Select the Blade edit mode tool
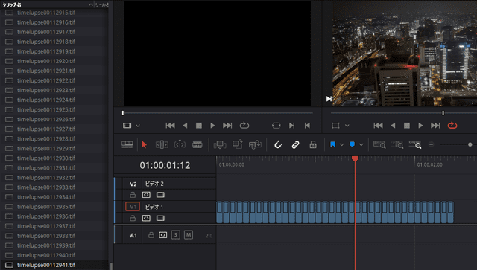 pyautogui.click(x=197, y=144)
